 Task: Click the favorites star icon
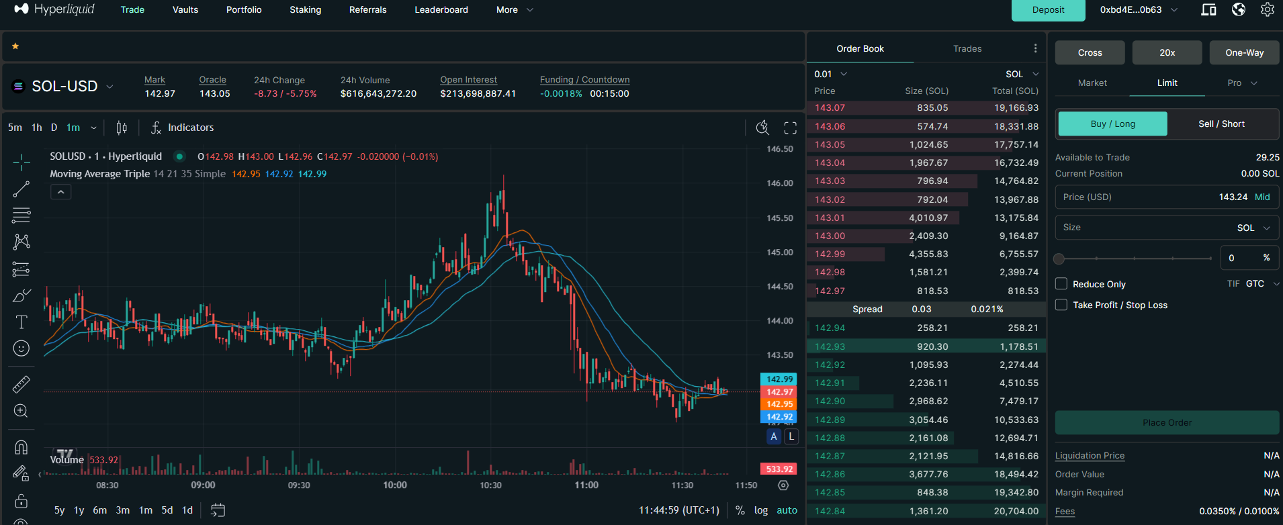pyautogui.click(x=15, y=46)
